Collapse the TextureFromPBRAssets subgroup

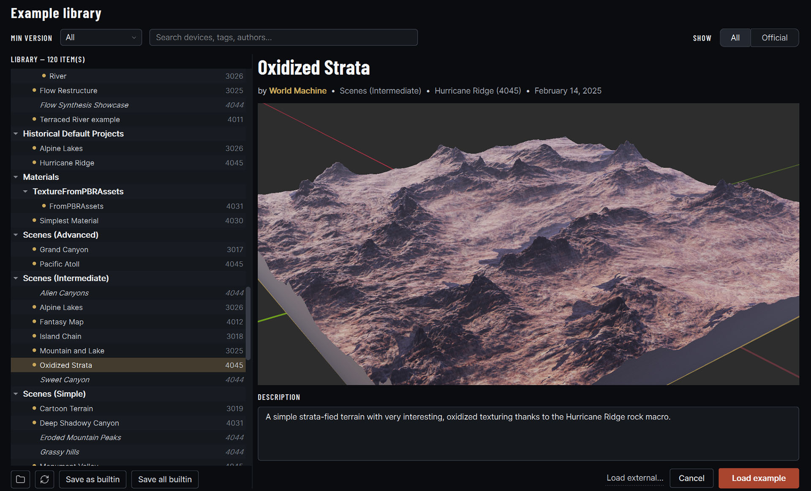[25, 191]
